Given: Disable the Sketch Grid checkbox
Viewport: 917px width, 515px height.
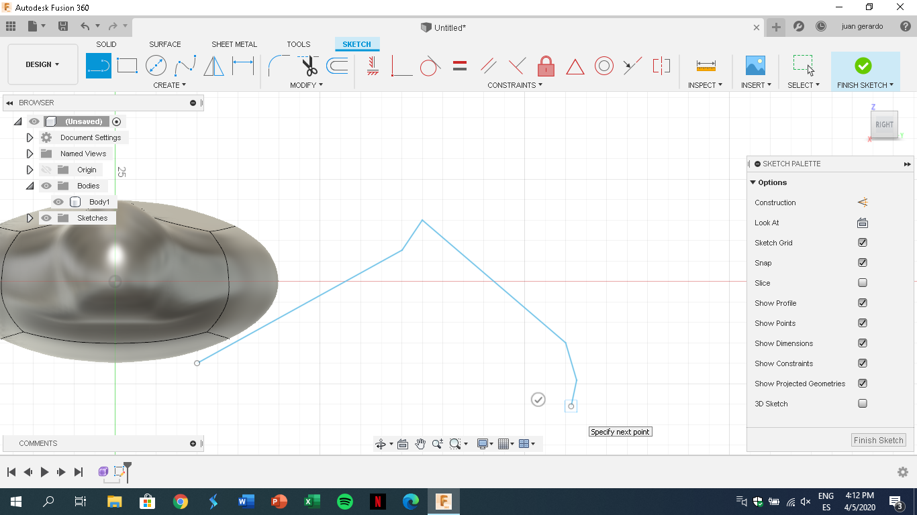Looking at the screenshot, I should pos(862,242).
